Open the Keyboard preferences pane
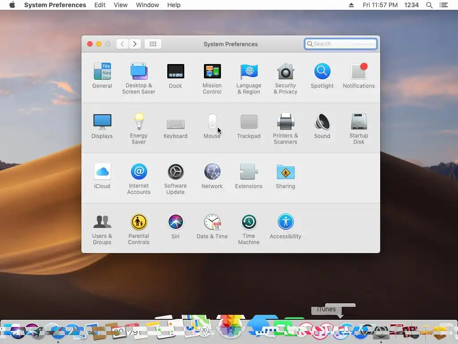The image size is (458, 344). [x=175, y=128]
